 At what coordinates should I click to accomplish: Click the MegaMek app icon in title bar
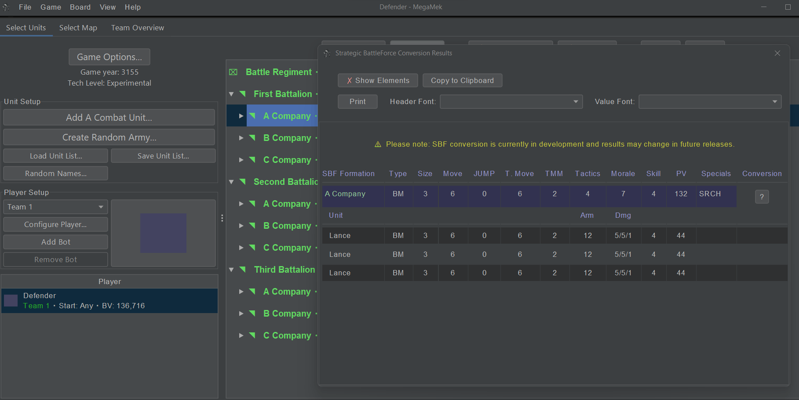(x=6, y=7)
